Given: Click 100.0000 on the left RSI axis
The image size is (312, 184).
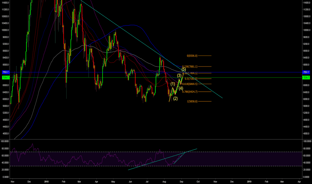Looking at the screenshot, I should tap(5, 141).
